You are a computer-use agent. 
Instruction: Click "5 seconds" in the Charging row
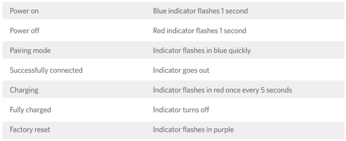[x=277, y=90]
